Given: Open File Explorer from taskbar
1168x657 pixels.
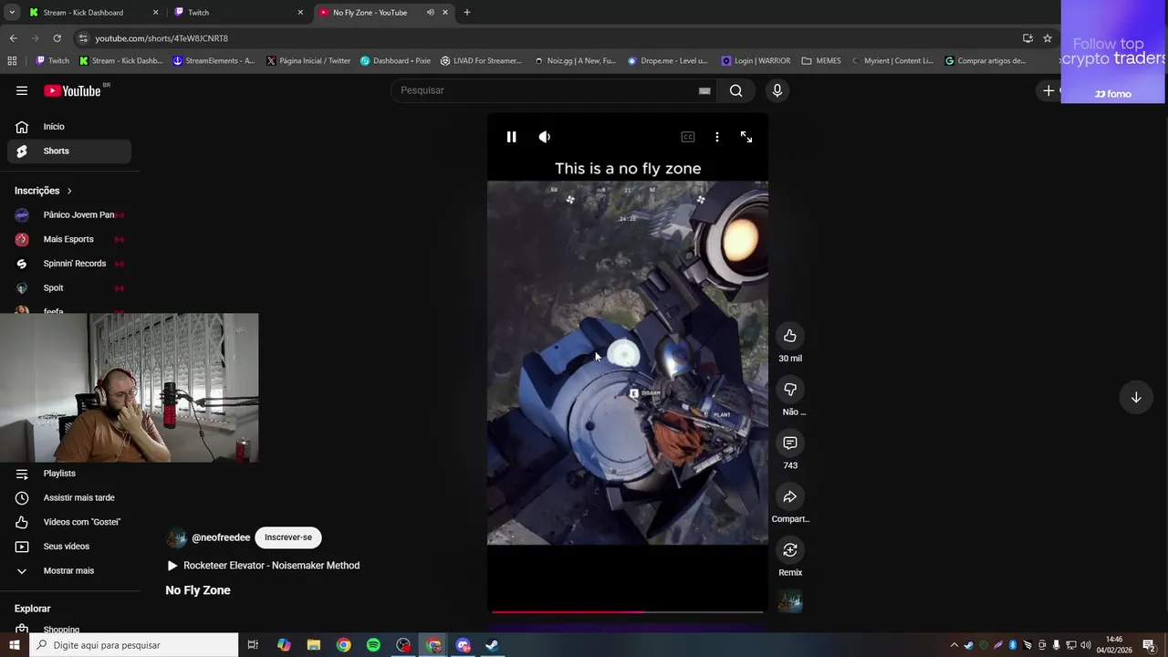Looking at the screenshot, I should point(313,645).
